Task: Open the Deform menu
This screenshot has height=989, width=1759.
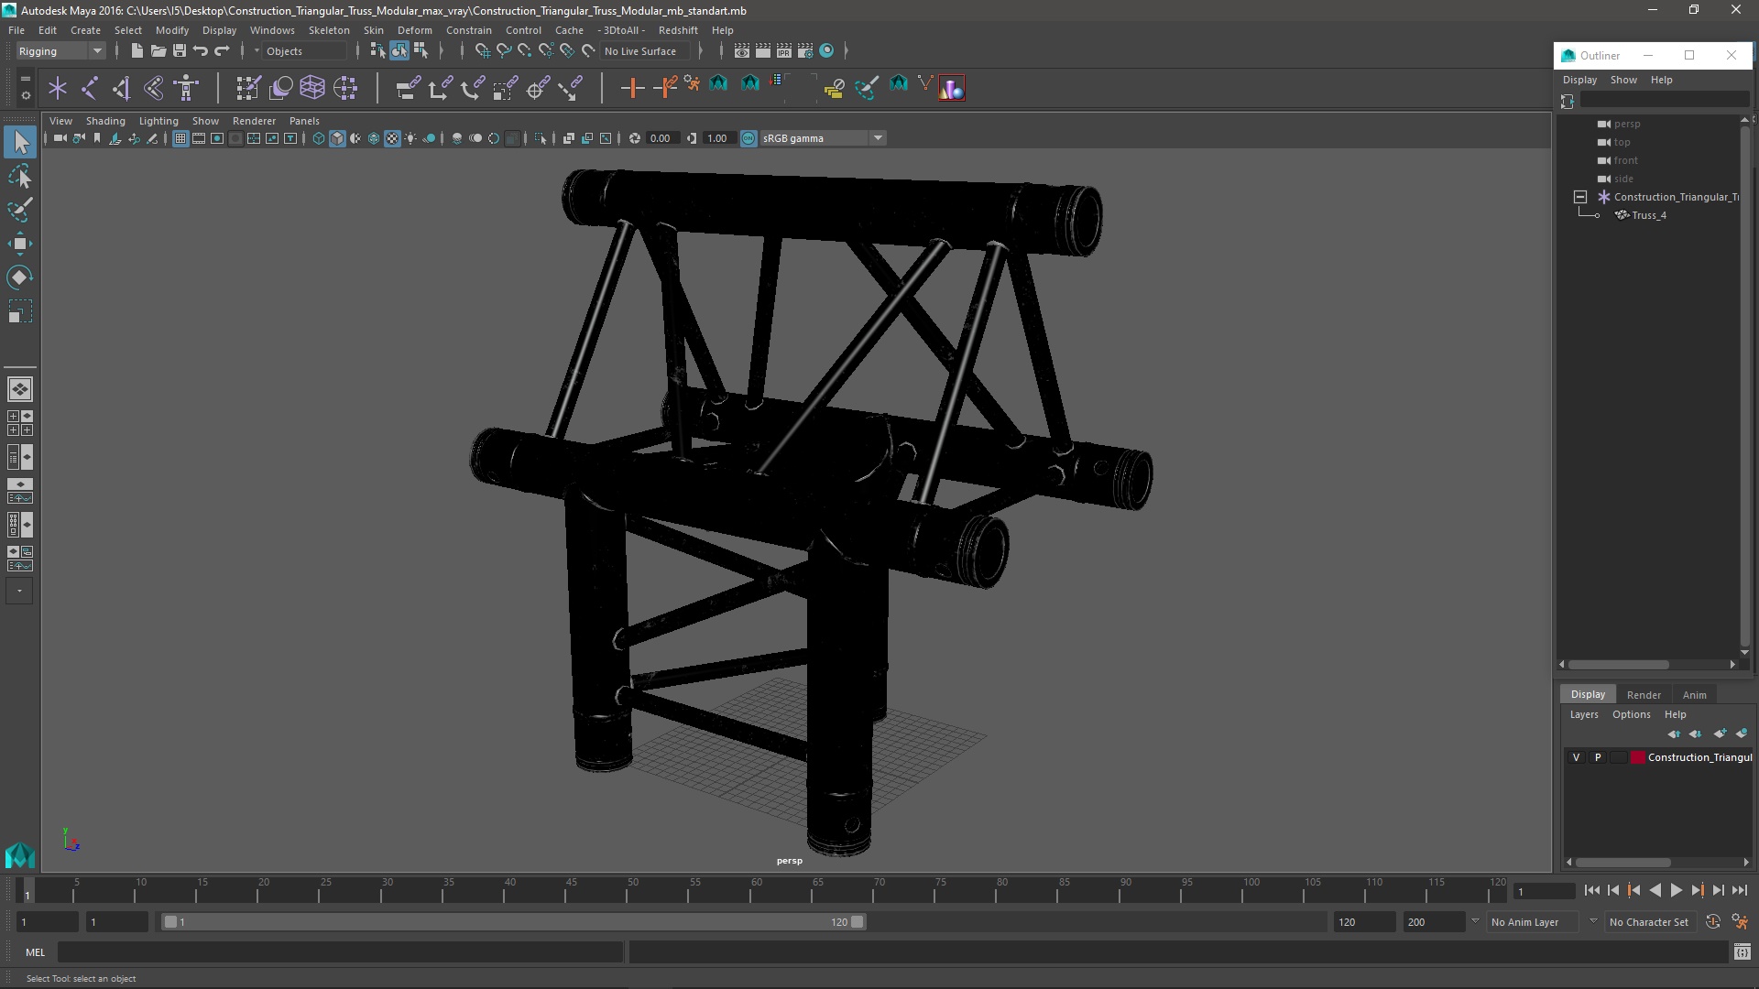Action: pos(414,30)
